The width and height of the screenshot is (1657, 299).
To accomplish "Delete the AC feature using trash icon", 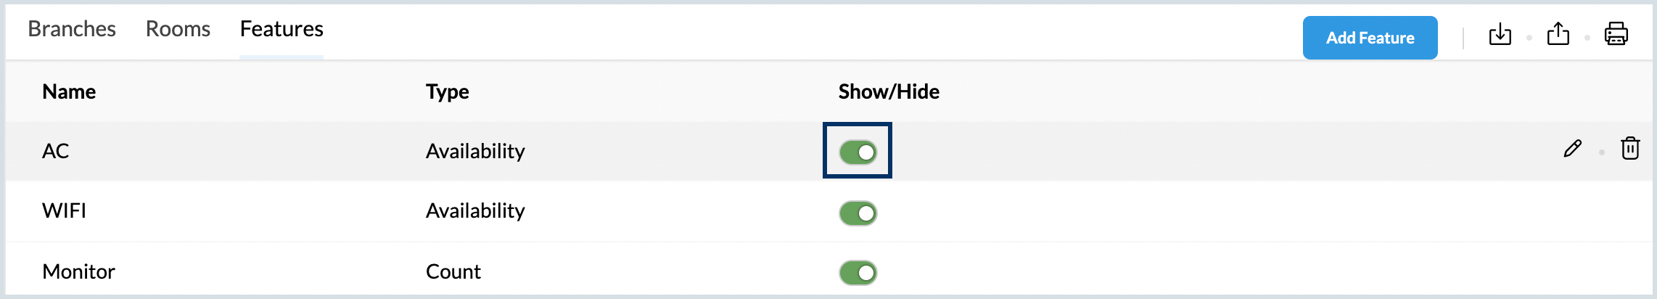I will coord(1630,148).
